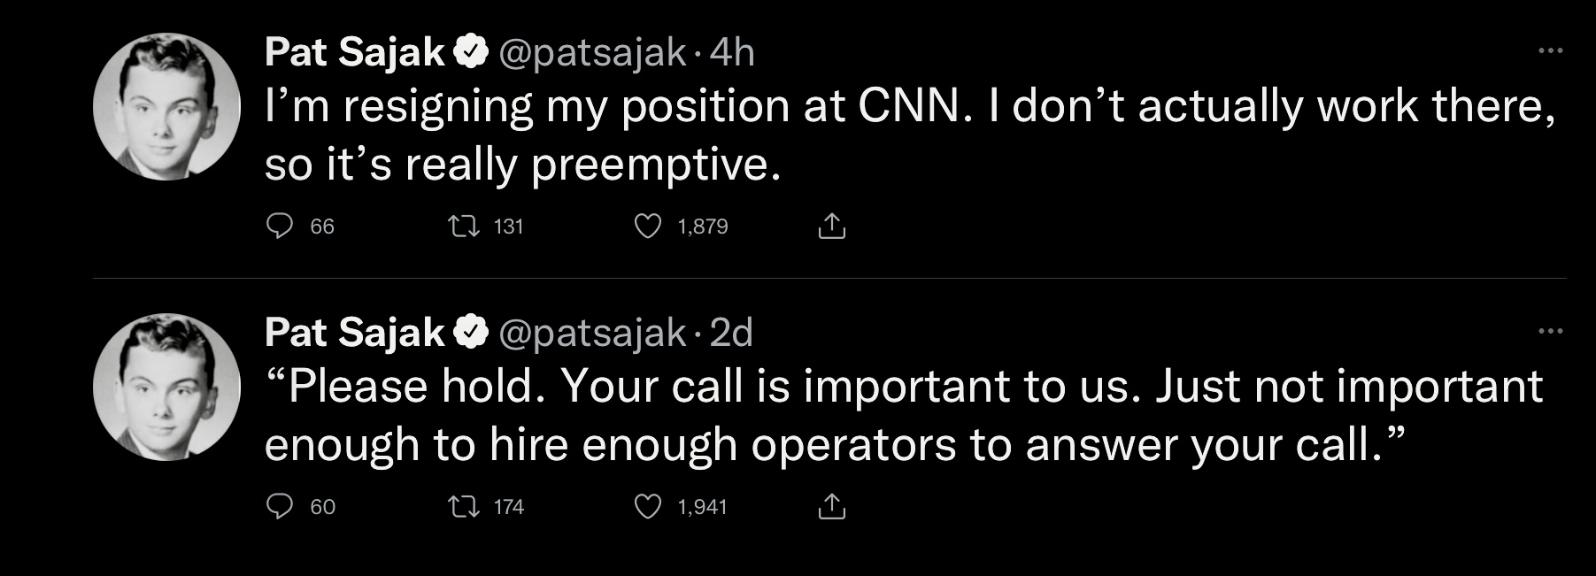
Task: Open more options on 'Please hold' tweet
Action: click(1550, 332)
